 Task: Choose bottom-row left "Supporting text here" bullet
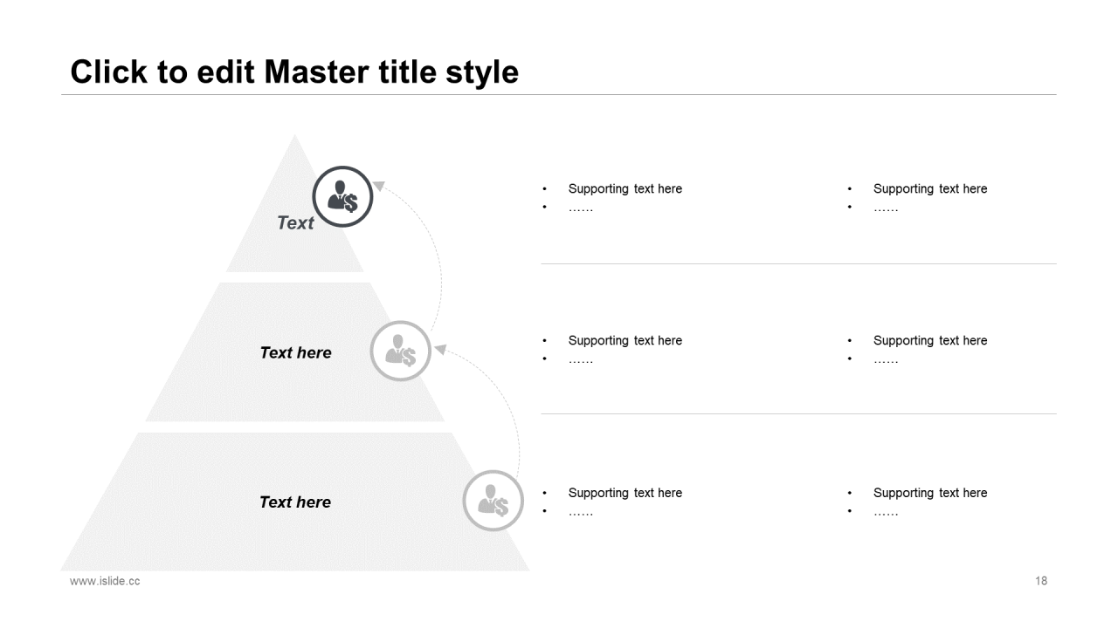(625, 493)
